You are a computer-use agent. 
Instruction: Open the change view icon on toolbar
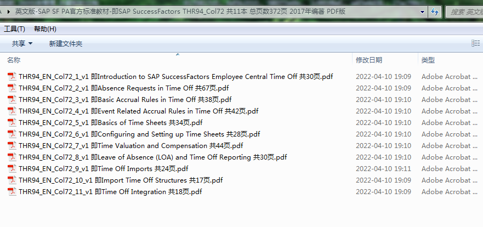[x=476, y=43]
